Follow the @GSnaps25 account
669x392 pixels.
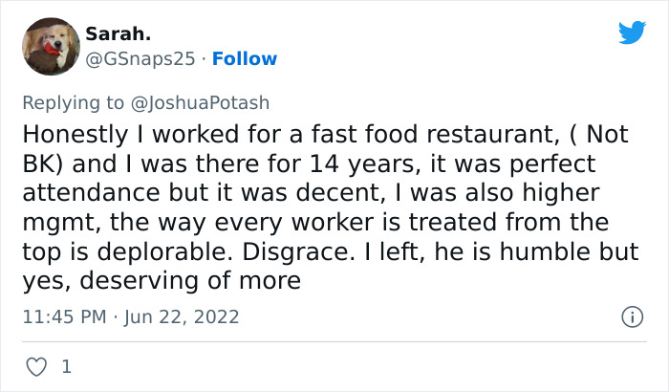pyautogui.click(x=245, y=58)
